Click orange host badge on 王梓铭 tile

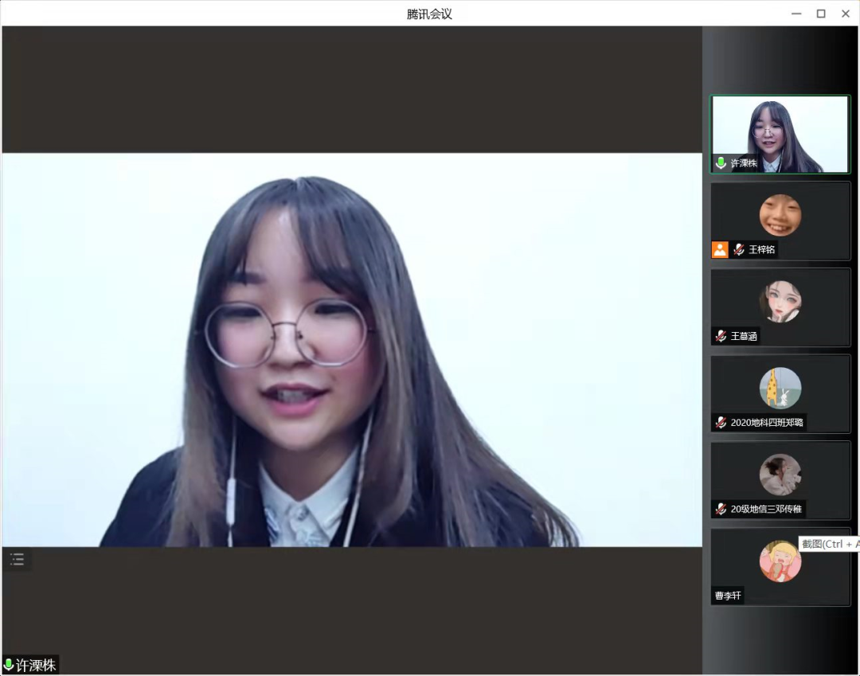coord(720,249)
